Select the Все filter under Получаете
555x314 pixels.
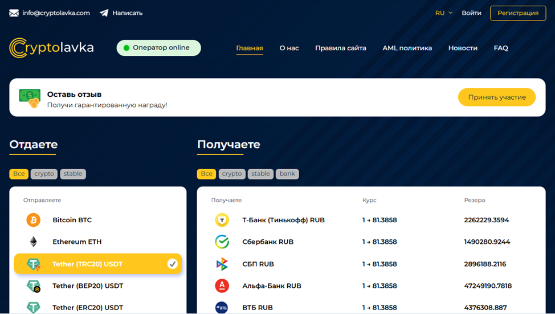click(x=206, y=174)
